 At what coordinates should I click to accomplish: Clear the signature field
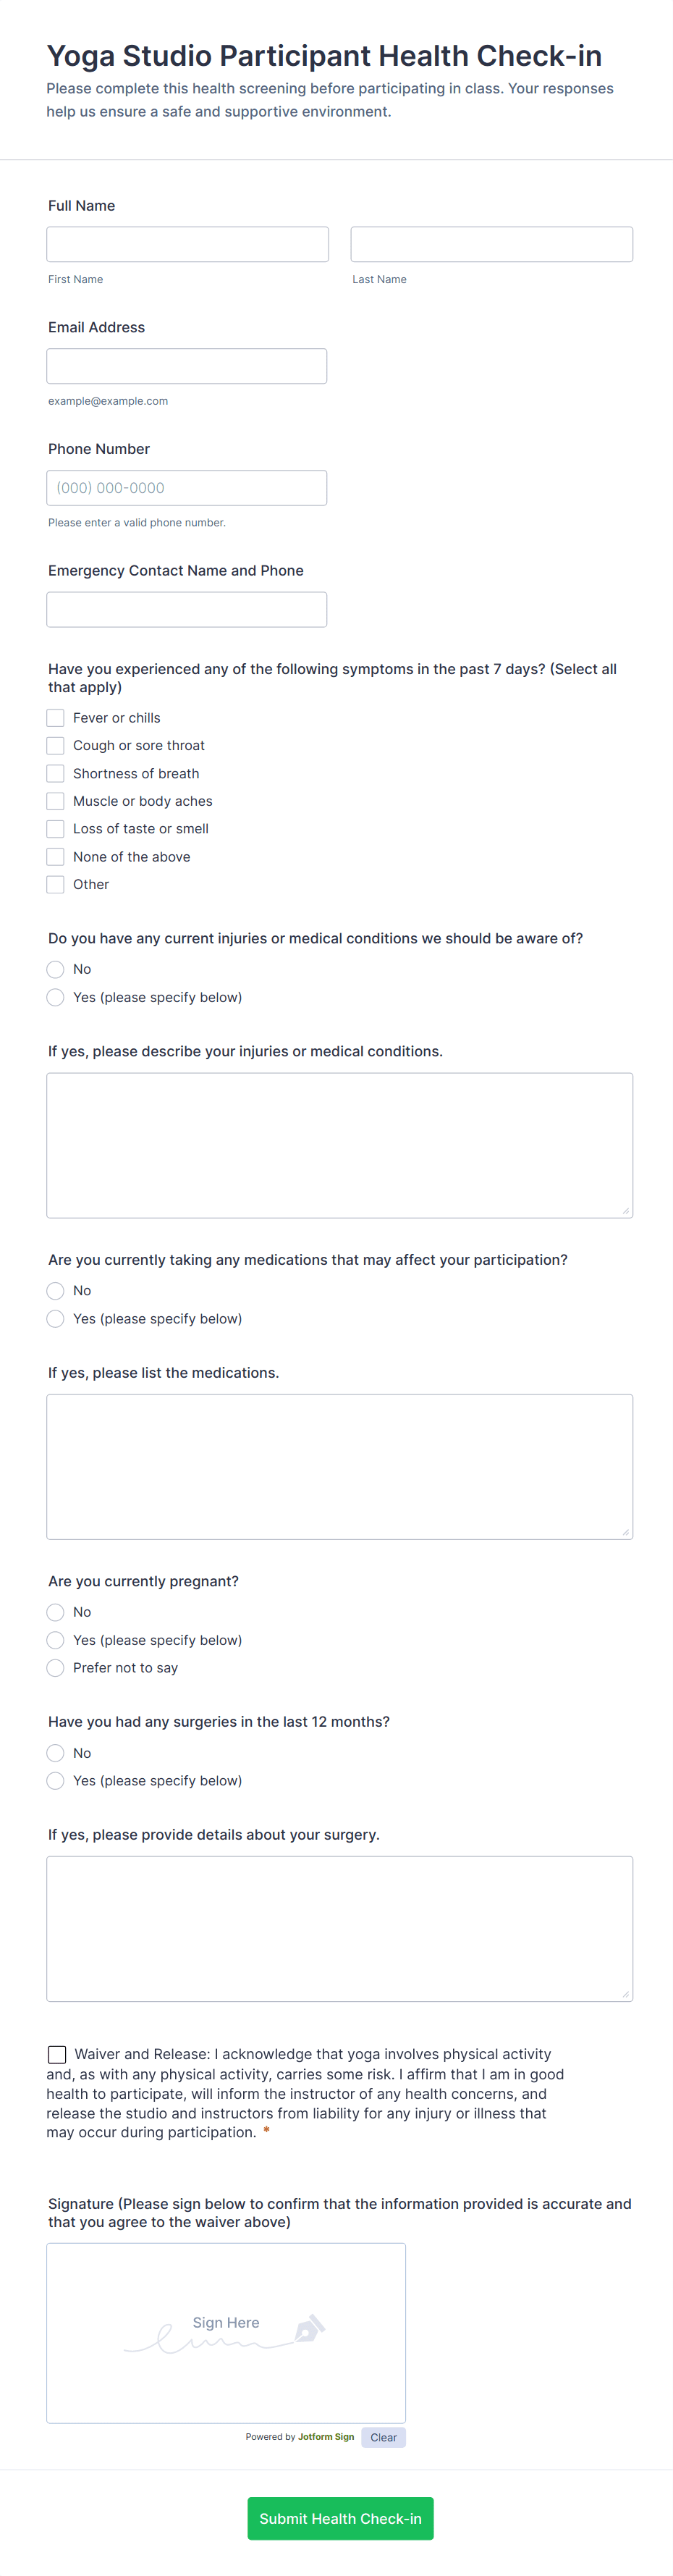(x=383, y=2437)
